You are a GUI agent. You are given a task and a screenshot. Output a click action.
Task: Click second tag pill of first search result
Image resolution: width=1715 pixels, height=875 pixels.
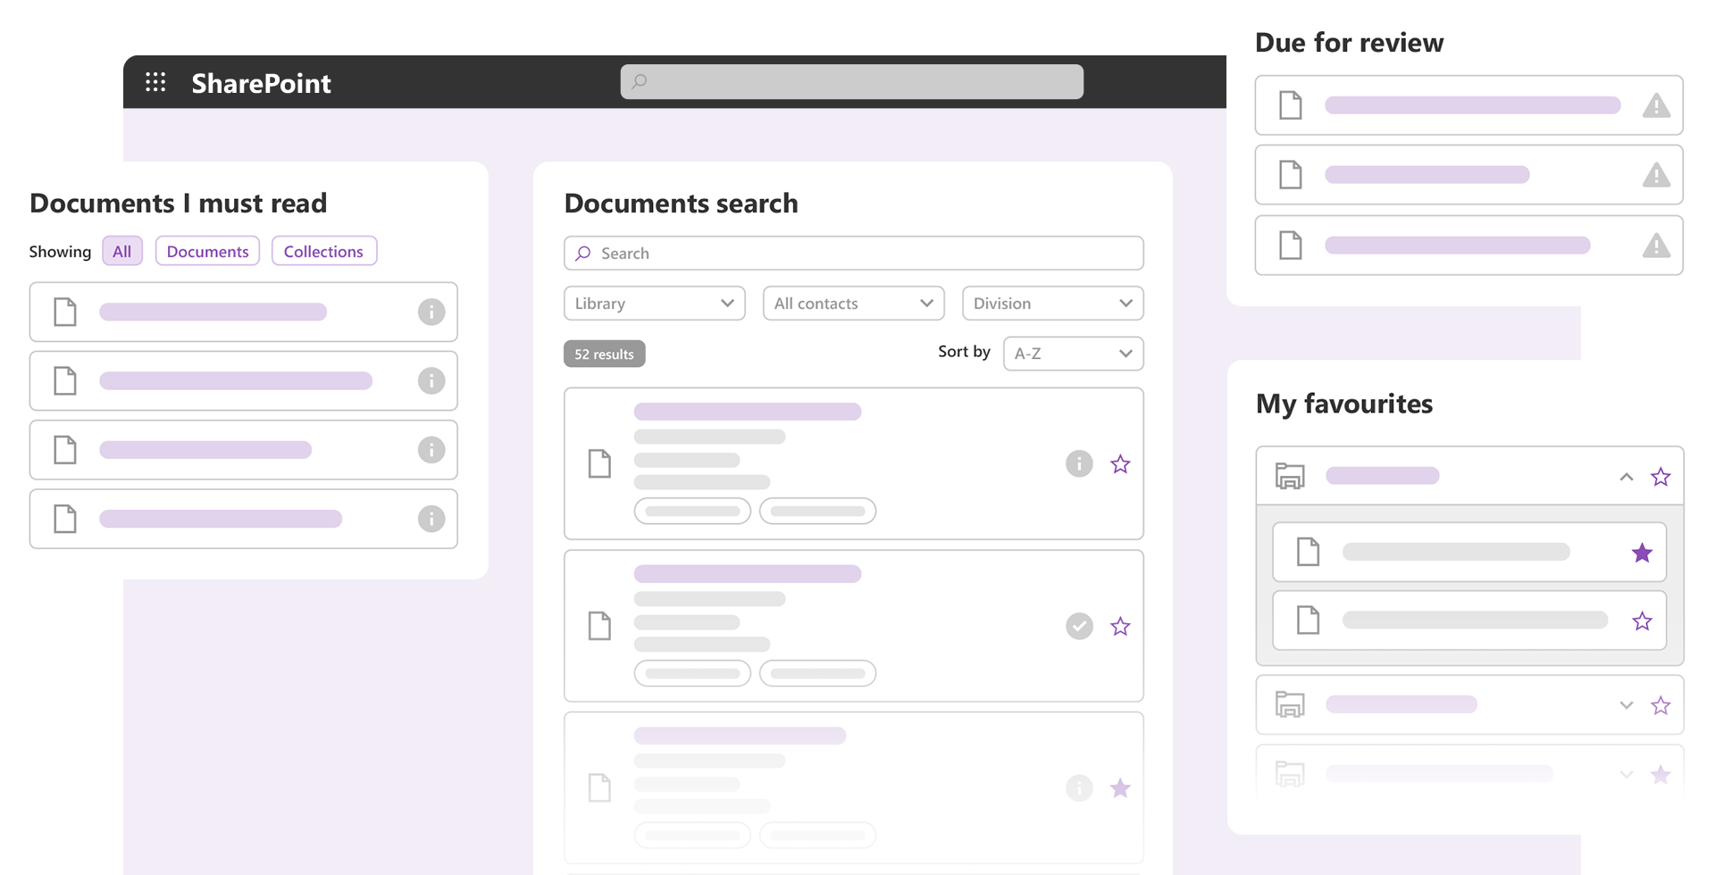[x=817, y=511]
